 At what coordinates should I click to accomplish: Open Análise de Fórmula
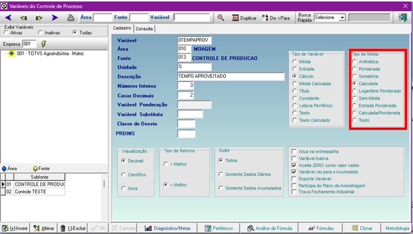point(270,228)
